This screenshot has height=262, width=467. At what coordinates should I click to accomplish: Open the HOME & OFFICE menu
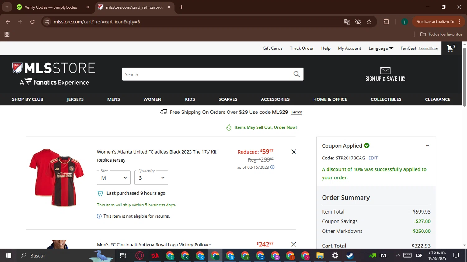click(x=330, y=99)
